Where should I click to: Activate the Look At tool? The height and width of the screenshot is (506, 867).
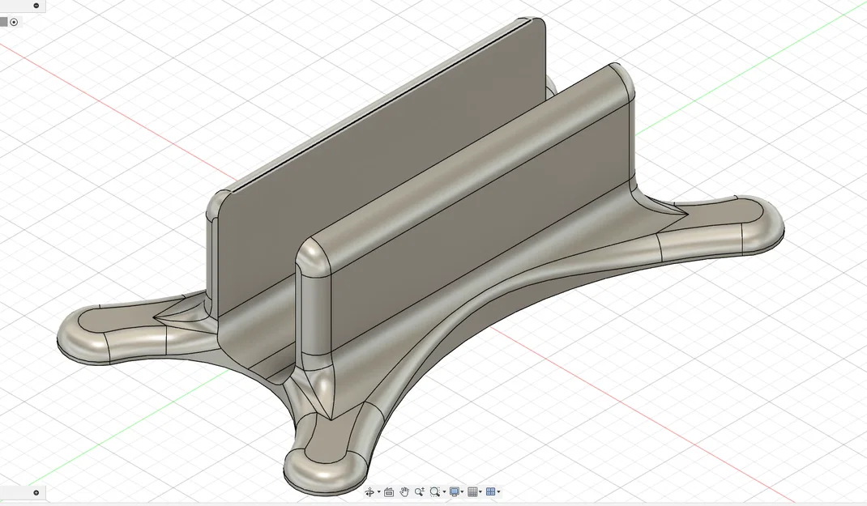(x=389, y=492)
